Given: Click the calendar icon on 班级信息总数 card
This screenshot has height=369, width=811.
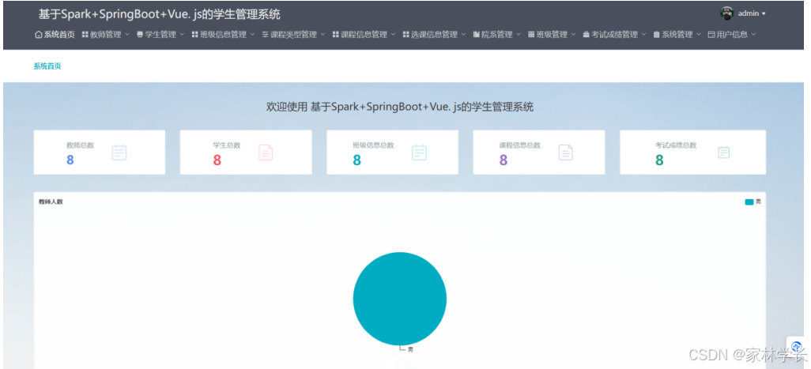Looking at the screenshot, I should pos(419,152).
